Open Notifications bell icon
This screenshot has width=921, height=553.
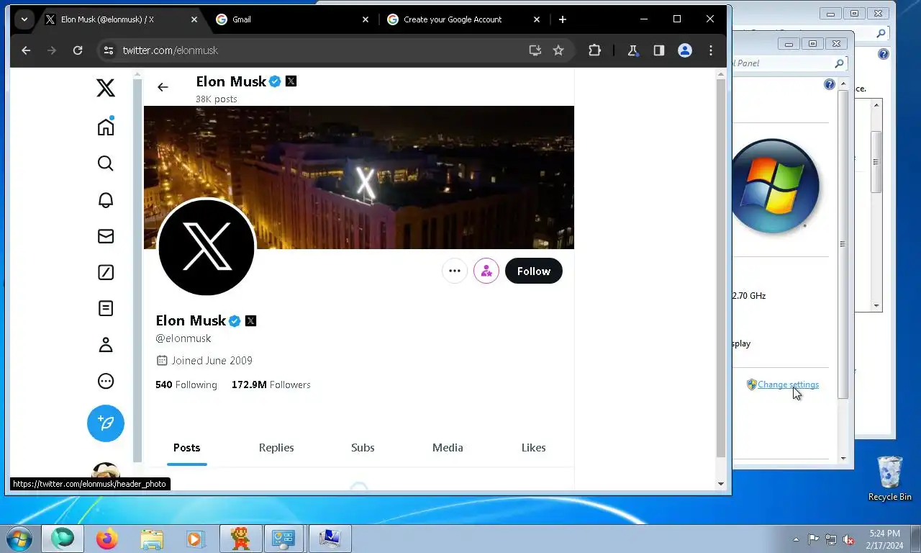pyautogui.click(x=106, y=199)
